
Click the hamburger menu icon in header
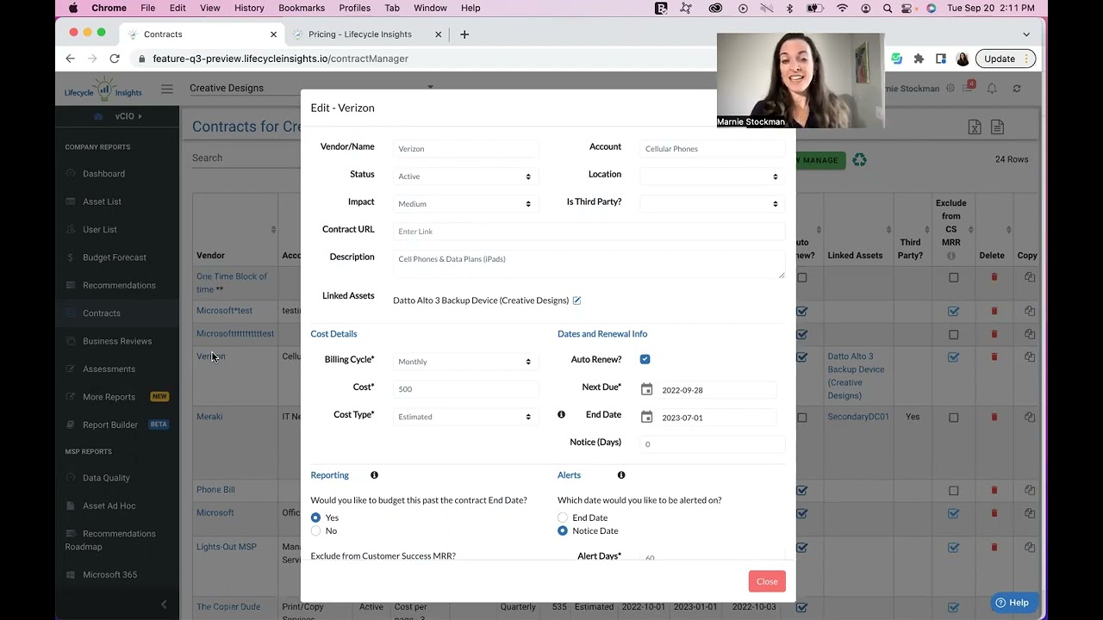point(167,89)
